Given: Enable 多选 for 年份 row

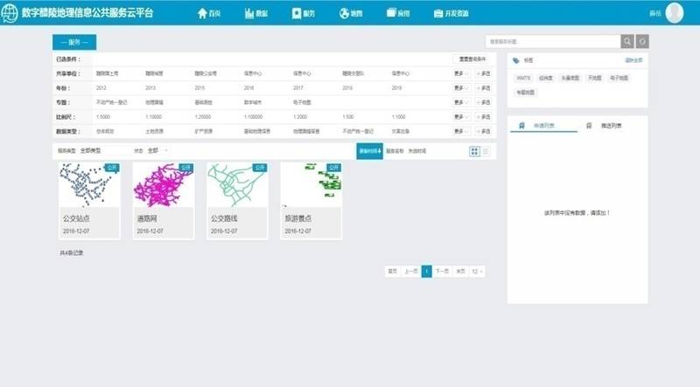Looking at the screenshot, I should point(484,88).
